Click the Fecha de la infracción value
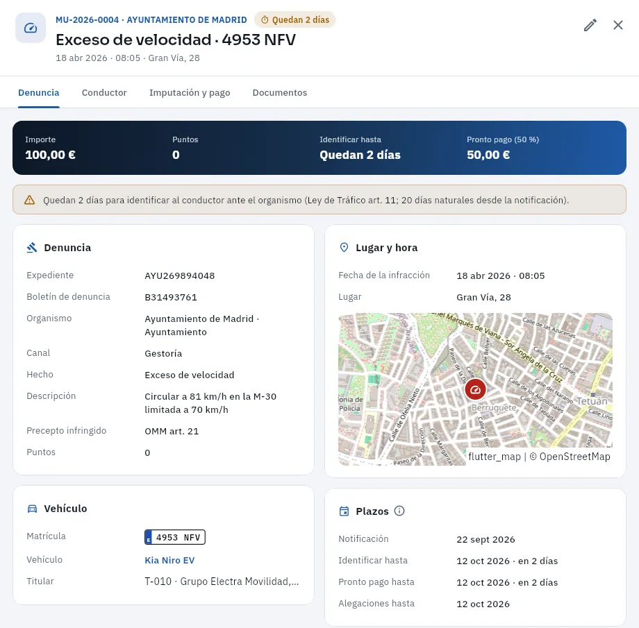639x628 pixels. coord(501,275)
